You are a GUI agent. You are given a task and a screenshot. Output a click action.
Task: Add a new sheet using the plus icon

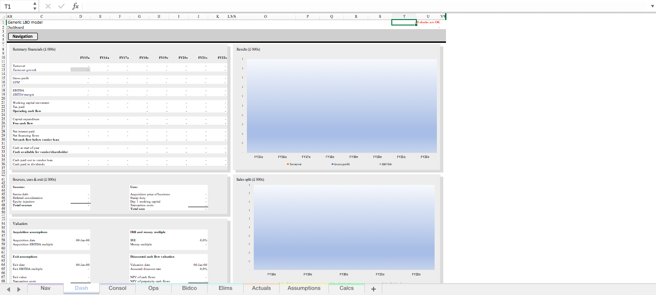[x=373, y=288]
